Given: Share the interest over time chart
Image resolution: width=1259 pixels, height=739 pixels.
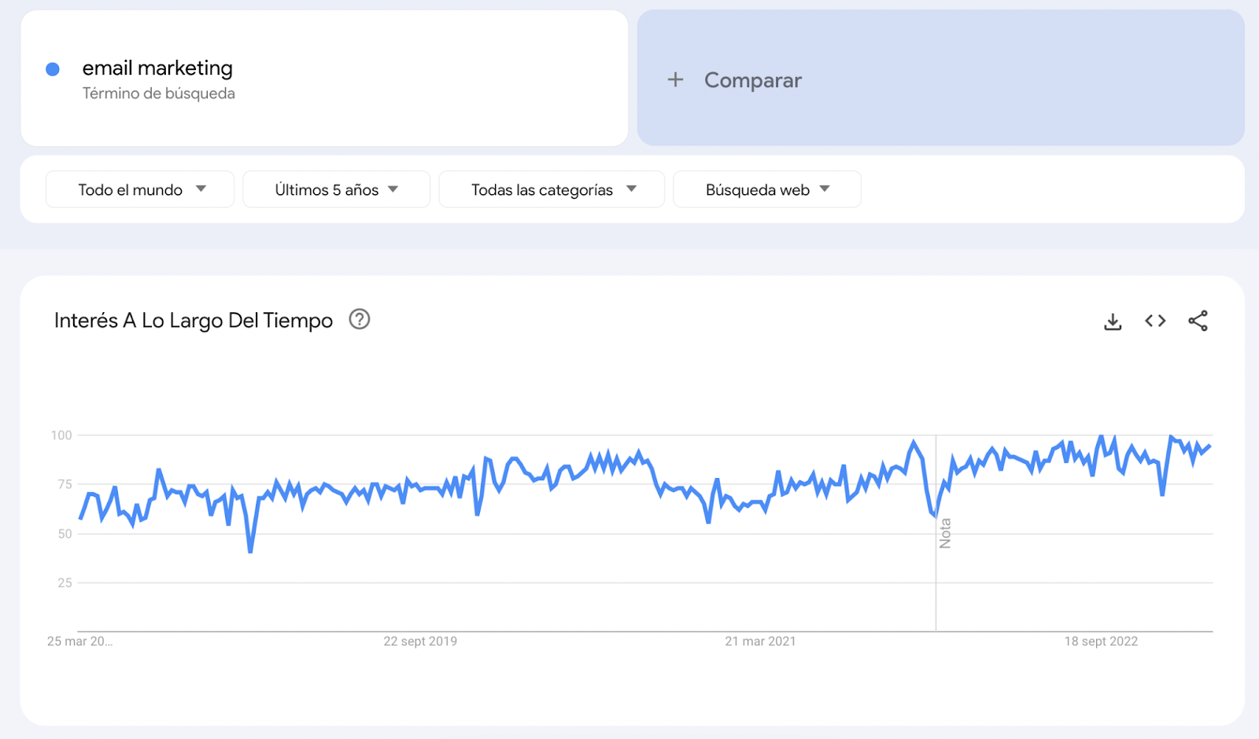Looking at the screenshot, I should point(1198,321).
